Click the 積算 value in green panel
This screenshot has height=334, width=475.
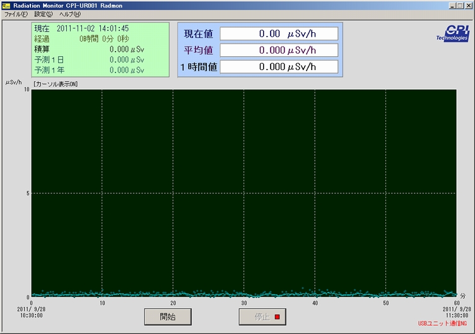coord(127,49)
